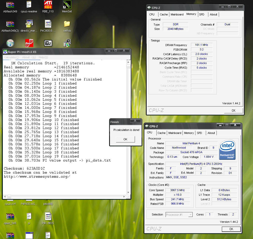253x239 pixels.
Task: Switch to Cache tab in bottom CPU-Z
Action: (162, 133)
